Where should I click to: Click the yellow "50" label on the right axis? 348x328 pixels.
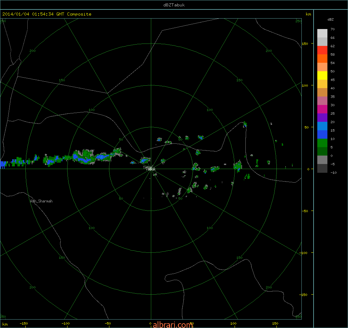tap(306, 127)
